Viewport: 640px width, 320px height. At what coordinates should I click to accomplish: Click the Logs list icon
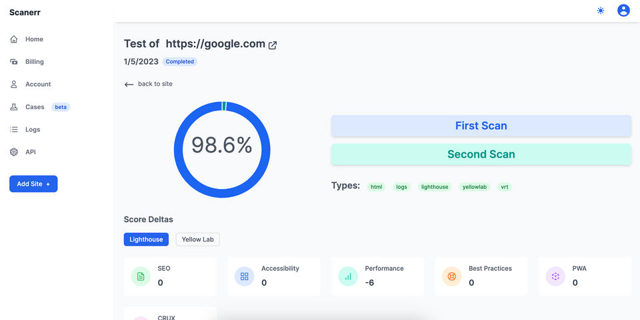point(14,130)
